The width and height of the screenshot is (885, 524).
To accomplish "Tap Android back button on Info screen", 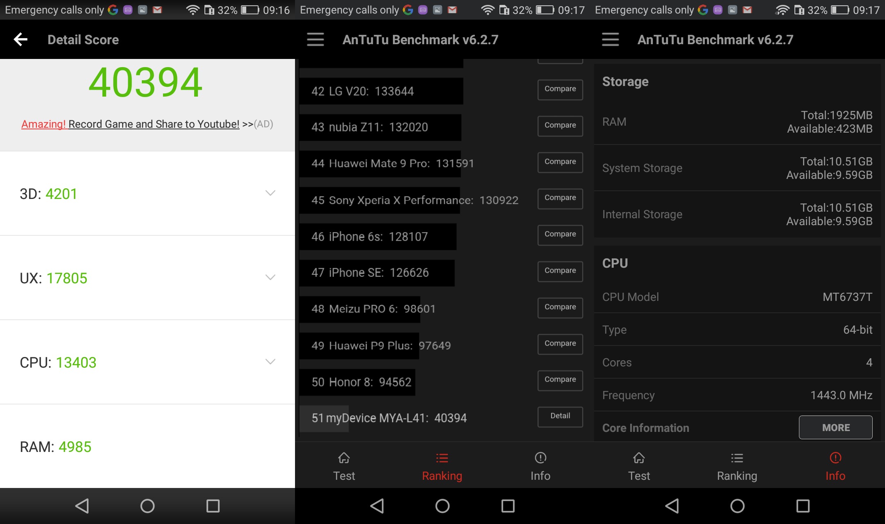I will (672, 506).
